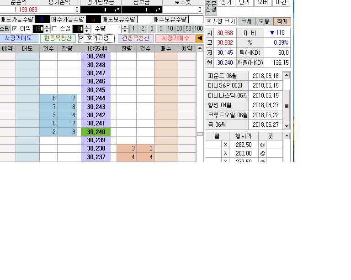The image size is (351, 280).
Task: Set quantity preset to 10
Action: (169, 29)
